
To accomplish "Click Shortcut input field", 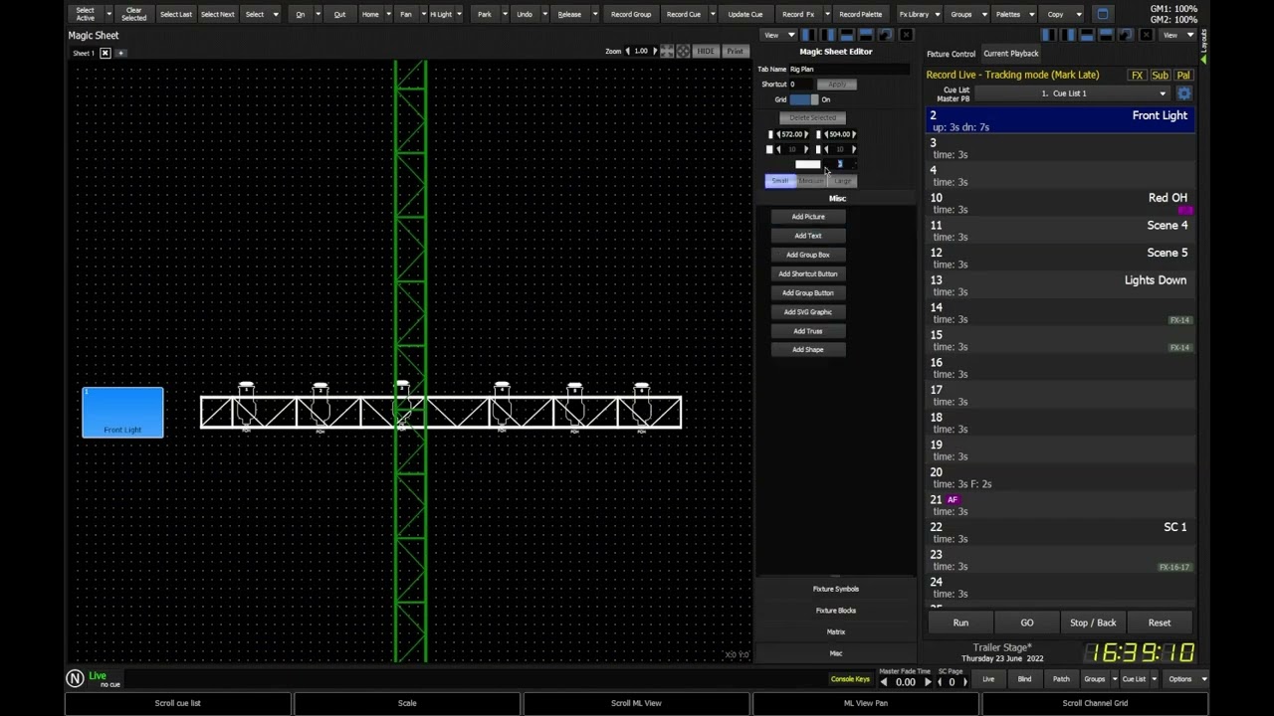I will coord(801,85).
